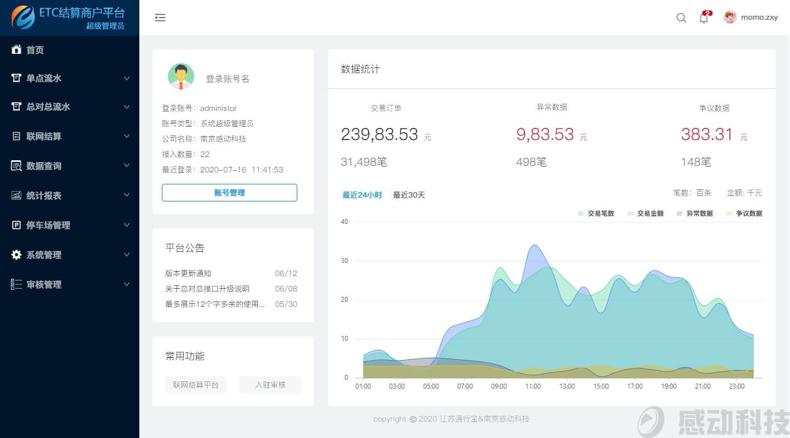Click the 账号管理 button

[x=229, y=193]
